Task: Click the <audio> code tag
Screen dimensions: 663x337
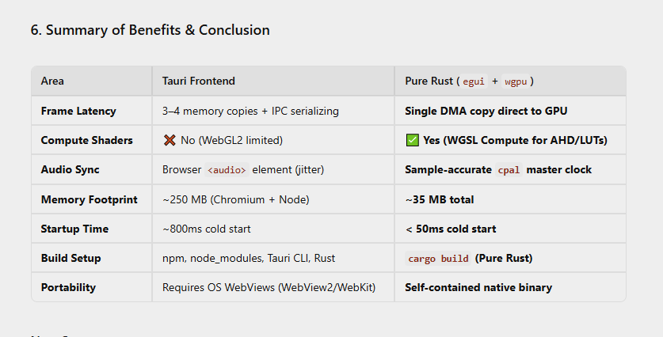Action: 227,170
